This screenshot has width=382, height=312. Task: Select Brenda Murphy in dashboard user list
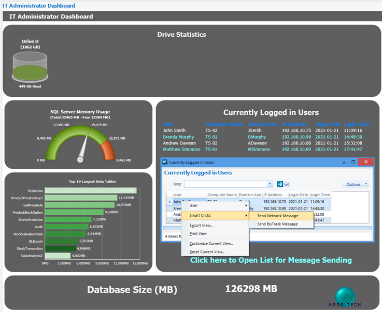click(178, 137)
